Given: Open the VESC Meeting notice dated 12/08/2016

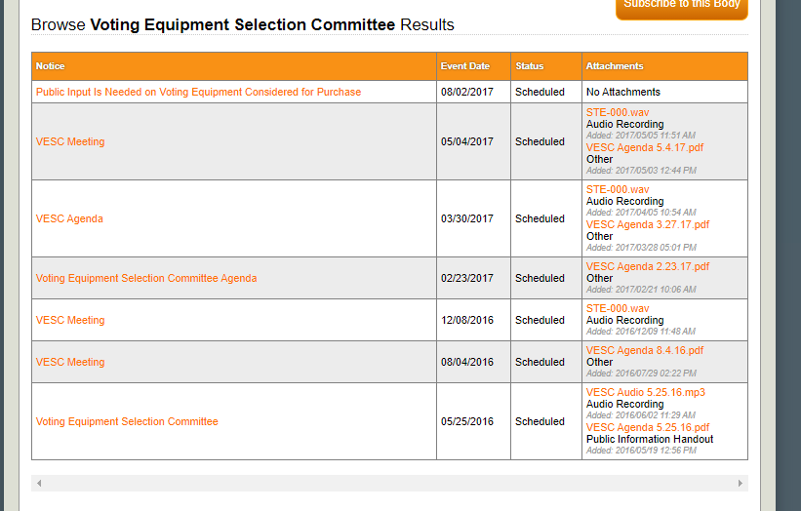Looking at the screenshot, I should [70, 320].
